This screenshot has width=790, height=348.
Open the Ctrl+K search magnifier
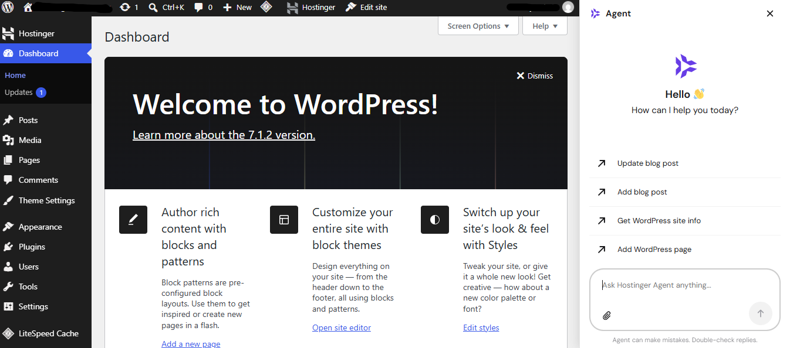(153, 8)
